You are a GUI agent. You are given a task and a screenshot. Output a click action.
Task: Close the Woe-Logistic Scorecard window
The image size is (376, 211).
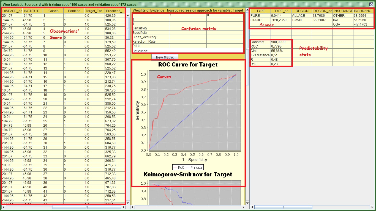(x=371, y=4)
